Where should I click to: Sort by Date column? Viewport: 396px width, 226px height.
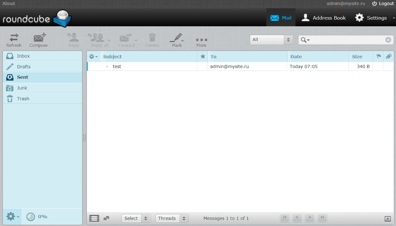[x=296, y=57]
